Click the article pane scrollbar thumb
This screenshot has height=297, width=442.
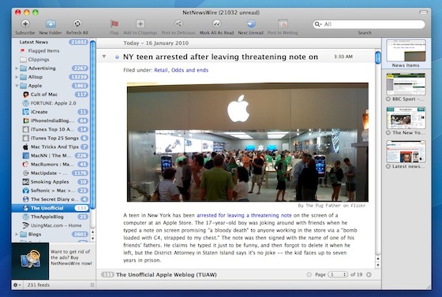coord(378,58)
